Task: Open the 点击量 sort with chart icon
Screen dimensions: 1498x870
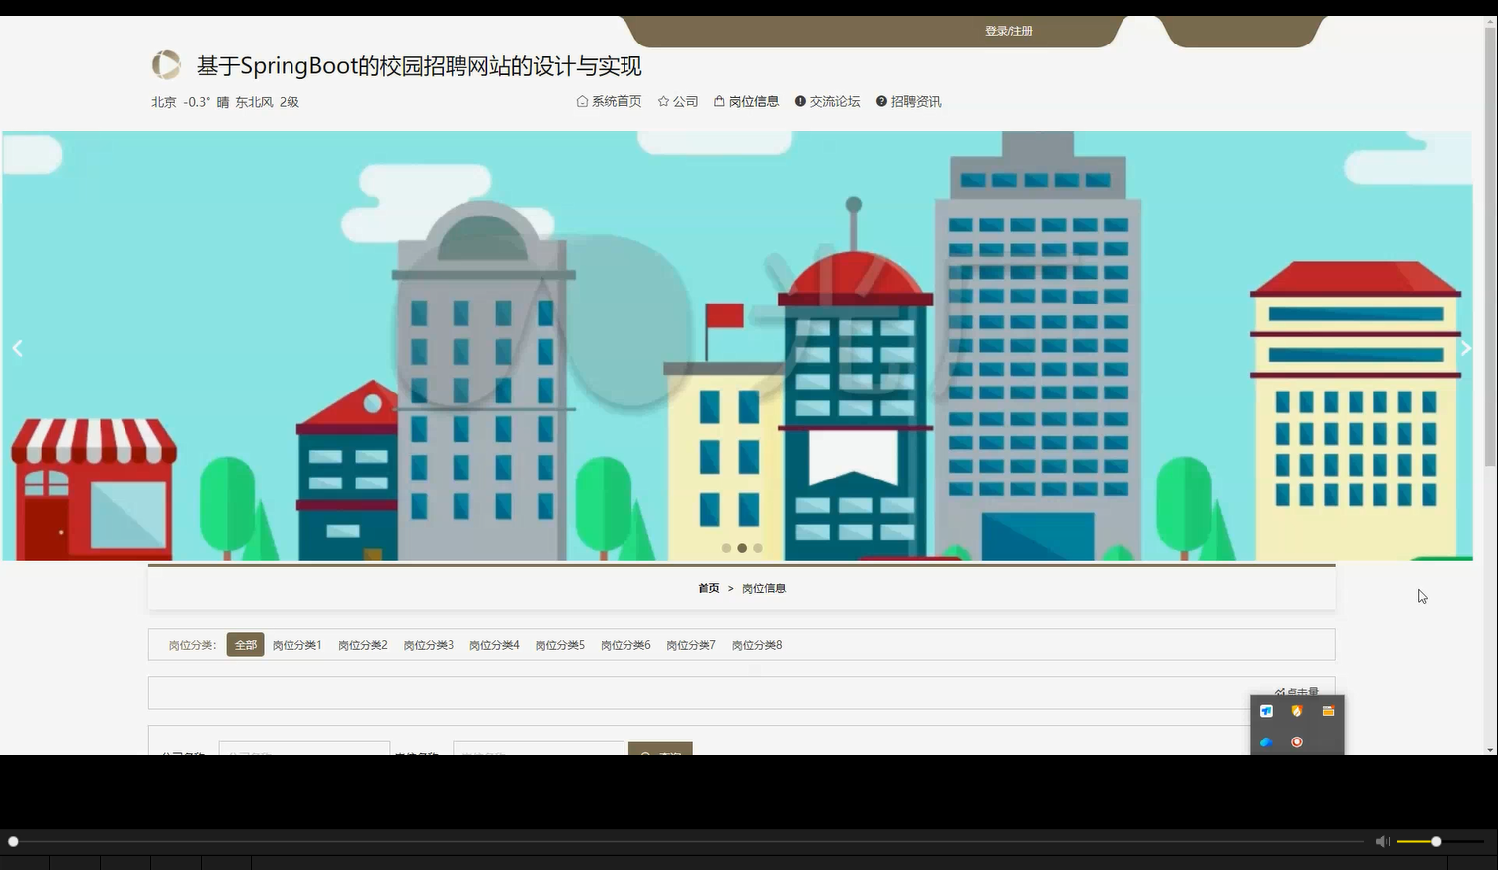Action: pos(1298,693)
